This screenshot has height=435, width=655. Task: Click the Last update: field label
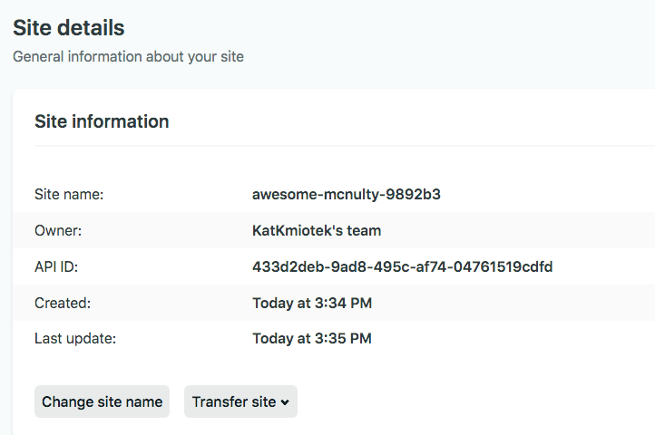tap(75, 339)
